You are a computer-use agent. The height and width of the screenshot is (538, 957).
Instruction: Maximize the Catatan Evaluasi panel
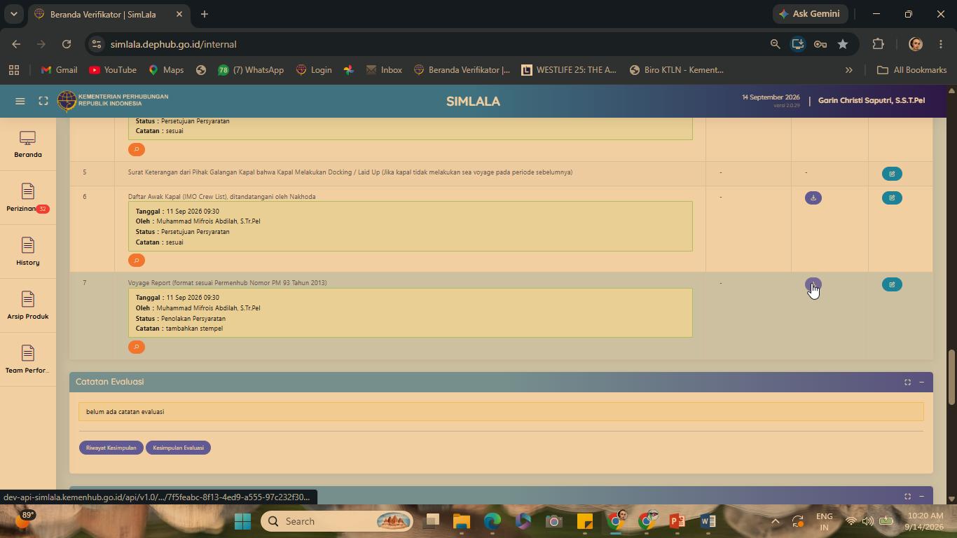coord(907,382)
